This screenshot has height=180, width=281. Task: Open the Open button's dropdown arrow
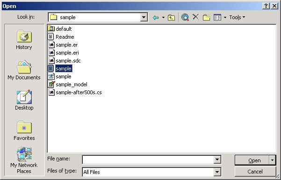[x=272, y=160]
